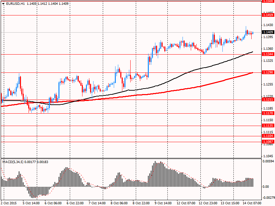275x206 pixels.
Task: Click the 14 Oct 07:00 time label
Action: [252, 203]
